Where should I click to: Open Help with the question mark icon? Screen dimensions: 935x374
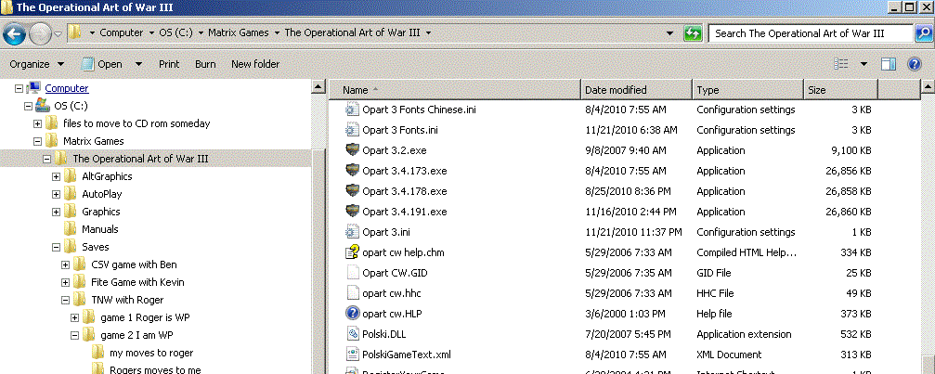(915, 64)
